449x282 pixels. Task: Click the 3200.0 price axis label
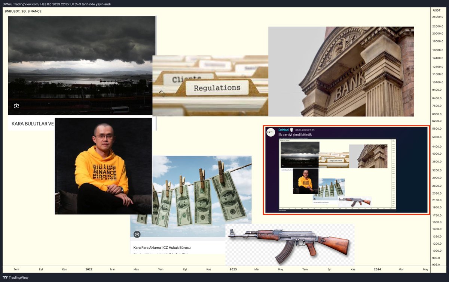click(x=438, y=170)
